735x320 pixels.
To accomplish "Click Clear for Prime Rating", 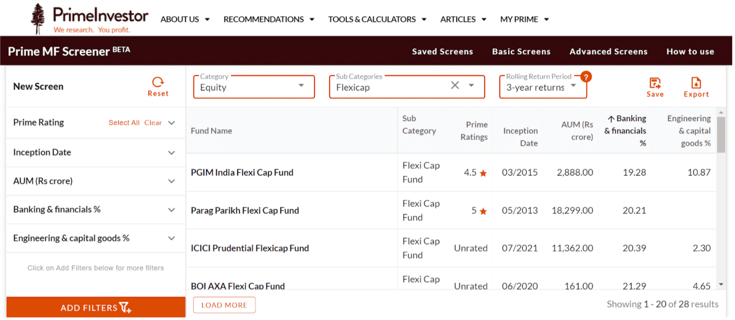I will pos(153,123).
